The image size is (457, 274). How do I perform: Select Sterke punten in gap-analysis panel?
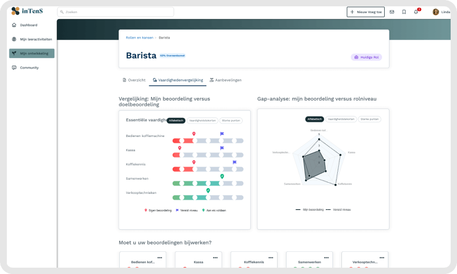(x=369, y=119)
